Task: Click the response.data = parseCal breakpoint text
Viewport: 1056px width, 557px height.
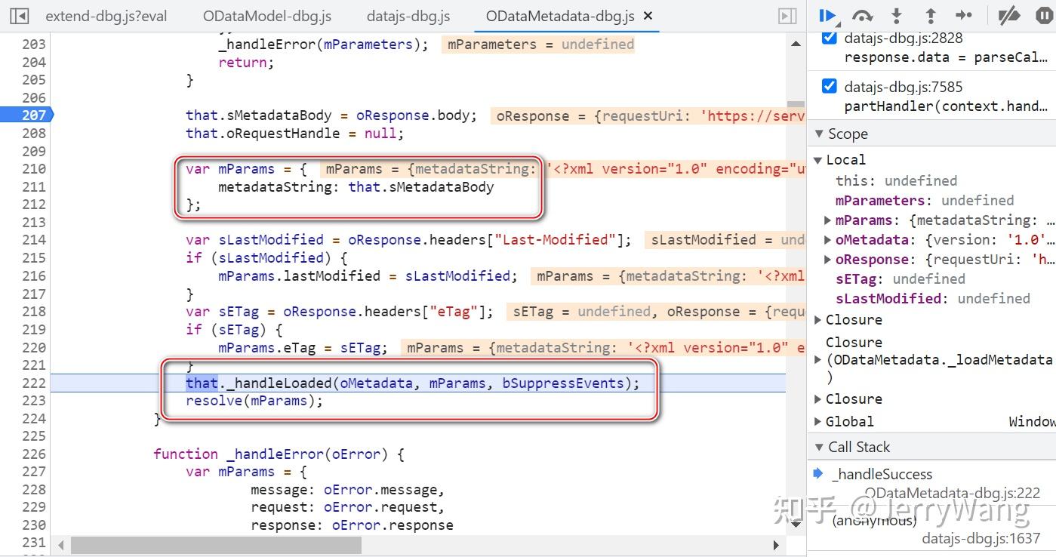Action: (x=946, y=57)
